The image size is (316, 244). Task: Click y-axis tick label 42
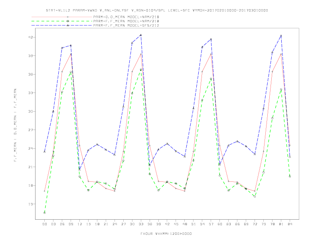[x=30, y=37]
